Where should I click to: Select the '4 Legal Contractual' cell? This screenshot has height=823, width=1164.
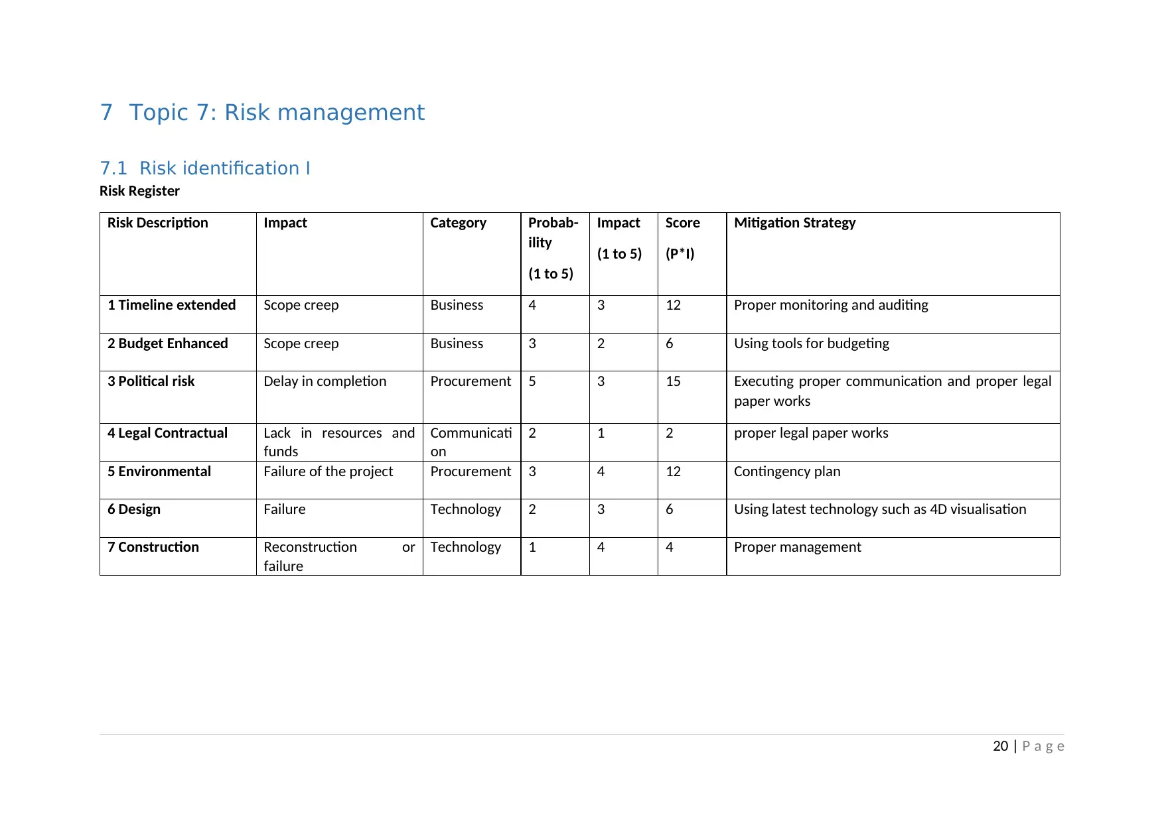pos(178,442)
